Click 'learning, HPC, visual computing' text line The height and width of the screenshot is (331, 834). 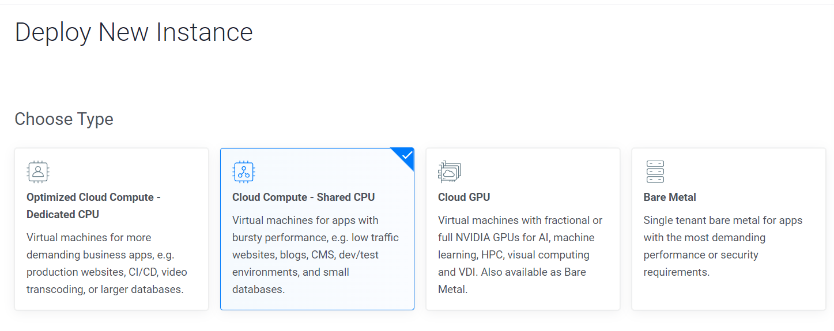click(x=514, y=254)
